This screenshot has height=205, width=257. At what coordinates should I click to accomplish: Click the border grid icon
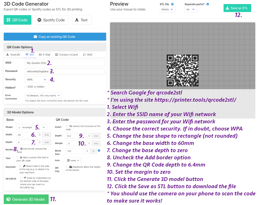(22, 149)
